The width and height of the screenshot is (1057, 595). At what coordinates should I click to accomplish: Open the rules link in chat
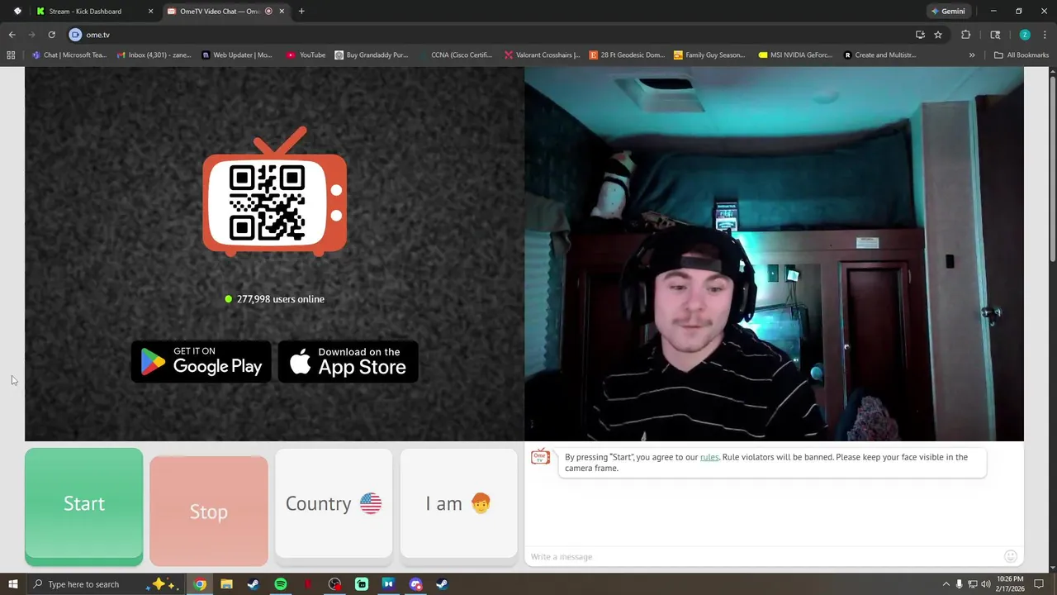tap(709, 457)
